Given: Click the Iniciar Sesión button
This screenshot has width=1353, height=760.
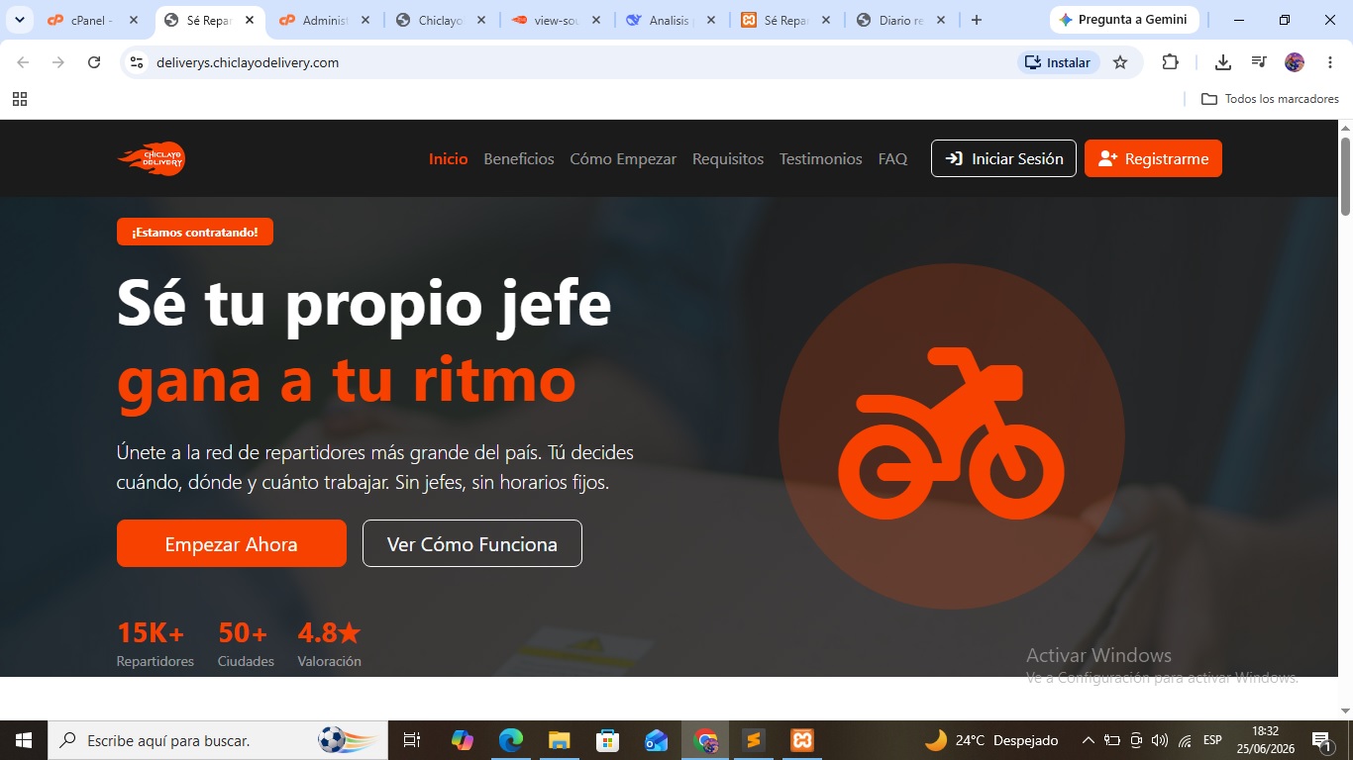Looking at the screenshot, I should pyautogui.click(x=1003, y=158).
